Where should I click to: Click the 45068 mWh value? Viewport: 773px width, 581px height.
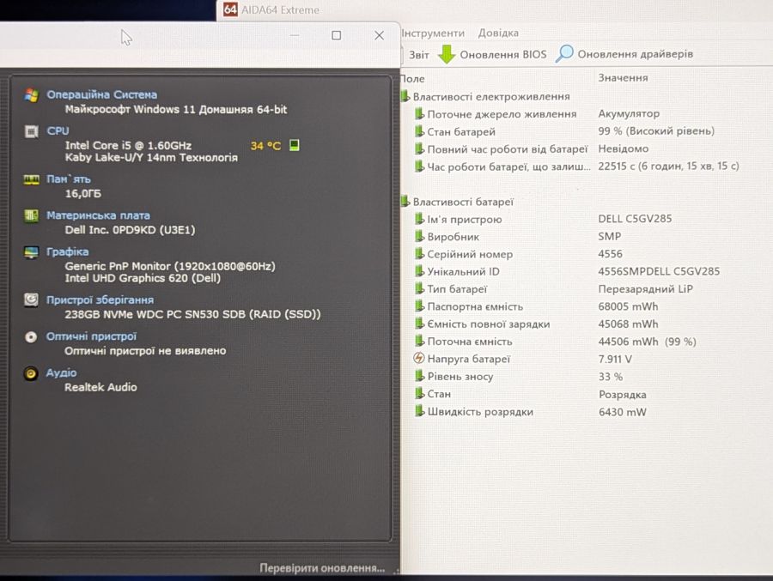click(628, 324)
